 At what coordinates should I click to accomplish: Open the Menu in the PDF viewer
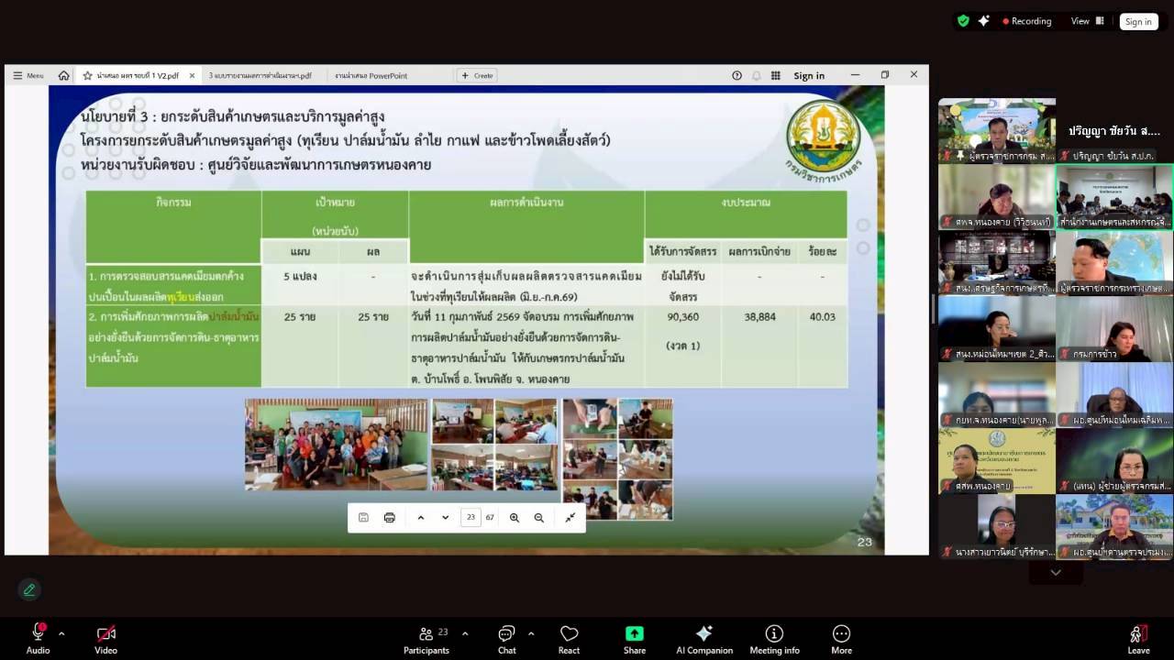pos(28,76)
